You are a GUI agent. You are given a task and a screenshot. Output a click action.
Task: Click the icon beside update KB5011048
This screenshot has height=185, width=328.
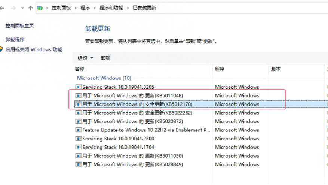click(79, 95)
